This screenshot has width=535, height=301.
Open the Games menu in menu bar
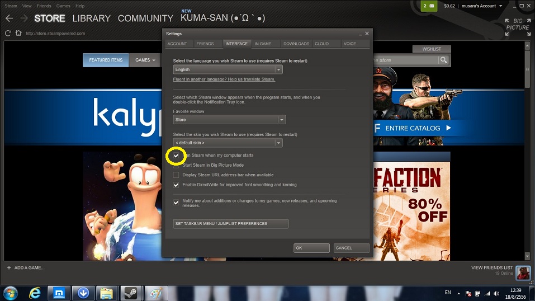click(x=63, y=6)
